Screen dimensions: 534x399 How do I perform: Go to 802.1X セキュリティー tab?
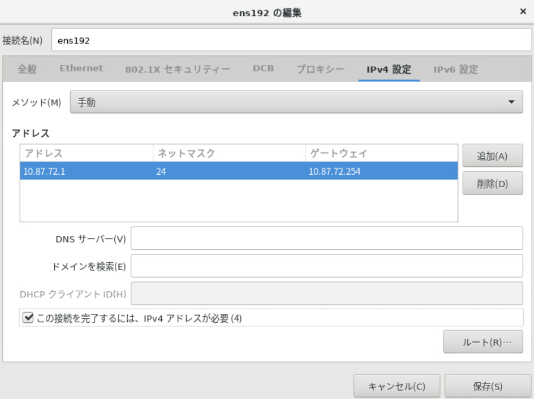click(177, 69)
